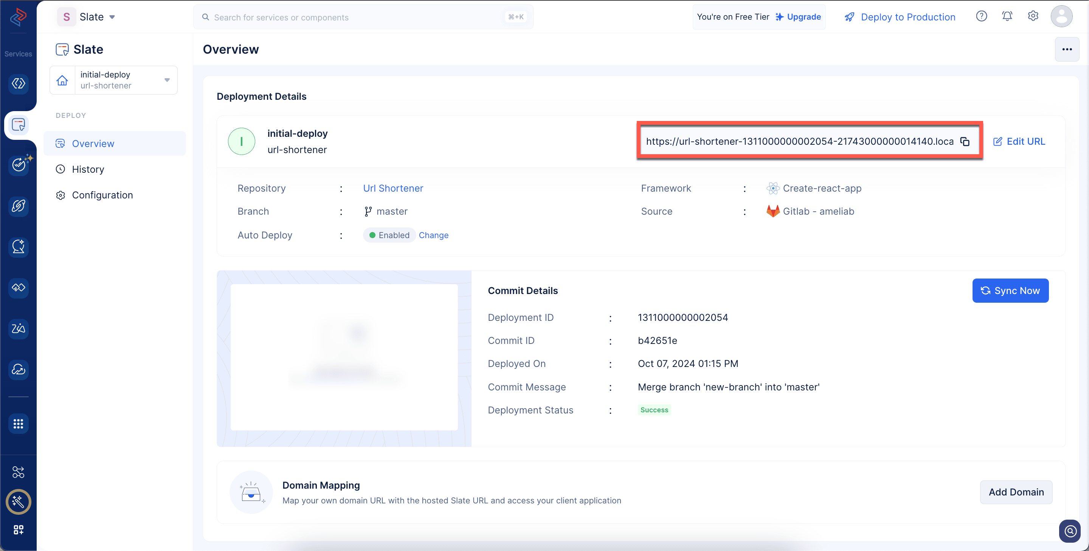Click Change next to Auto Deploy
Screen dimensions: 1089x551
pos(433,235)
